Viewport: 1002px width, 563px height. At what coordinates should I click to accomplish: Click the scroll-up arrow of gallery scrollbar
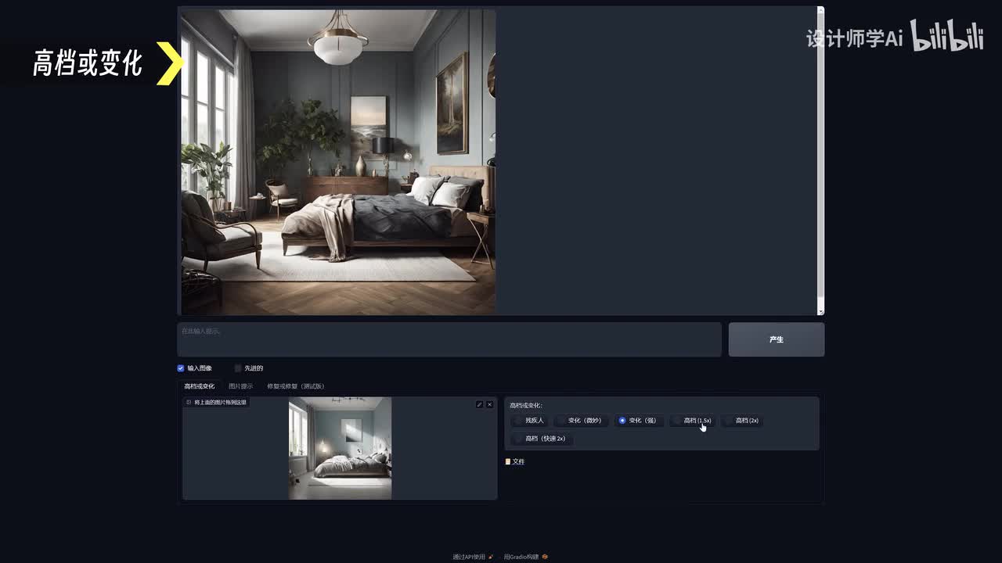point(820,10)
